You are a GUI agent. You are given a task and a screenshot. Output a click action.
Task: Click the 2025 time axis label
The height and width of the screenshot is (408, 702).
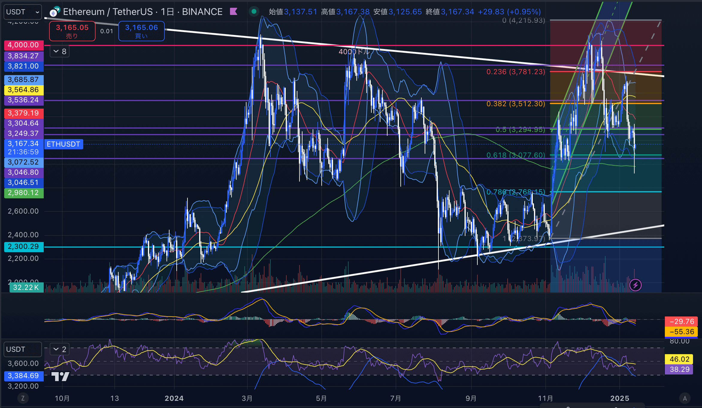pyautogui.click(x=620, y=398)
